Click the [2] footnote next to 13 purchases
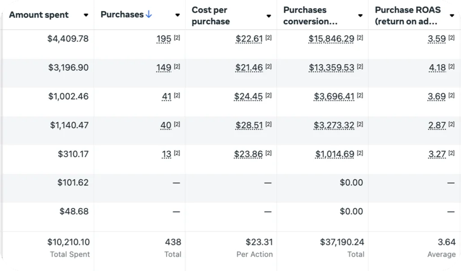461x271 pixels. pyautogui.click(x=176, y=153)
